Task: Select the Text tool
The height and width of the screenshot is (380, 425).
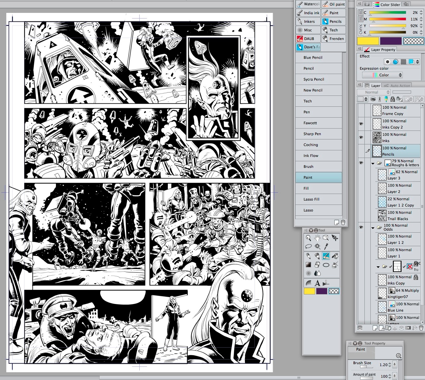Action: (x=317, y=283)
